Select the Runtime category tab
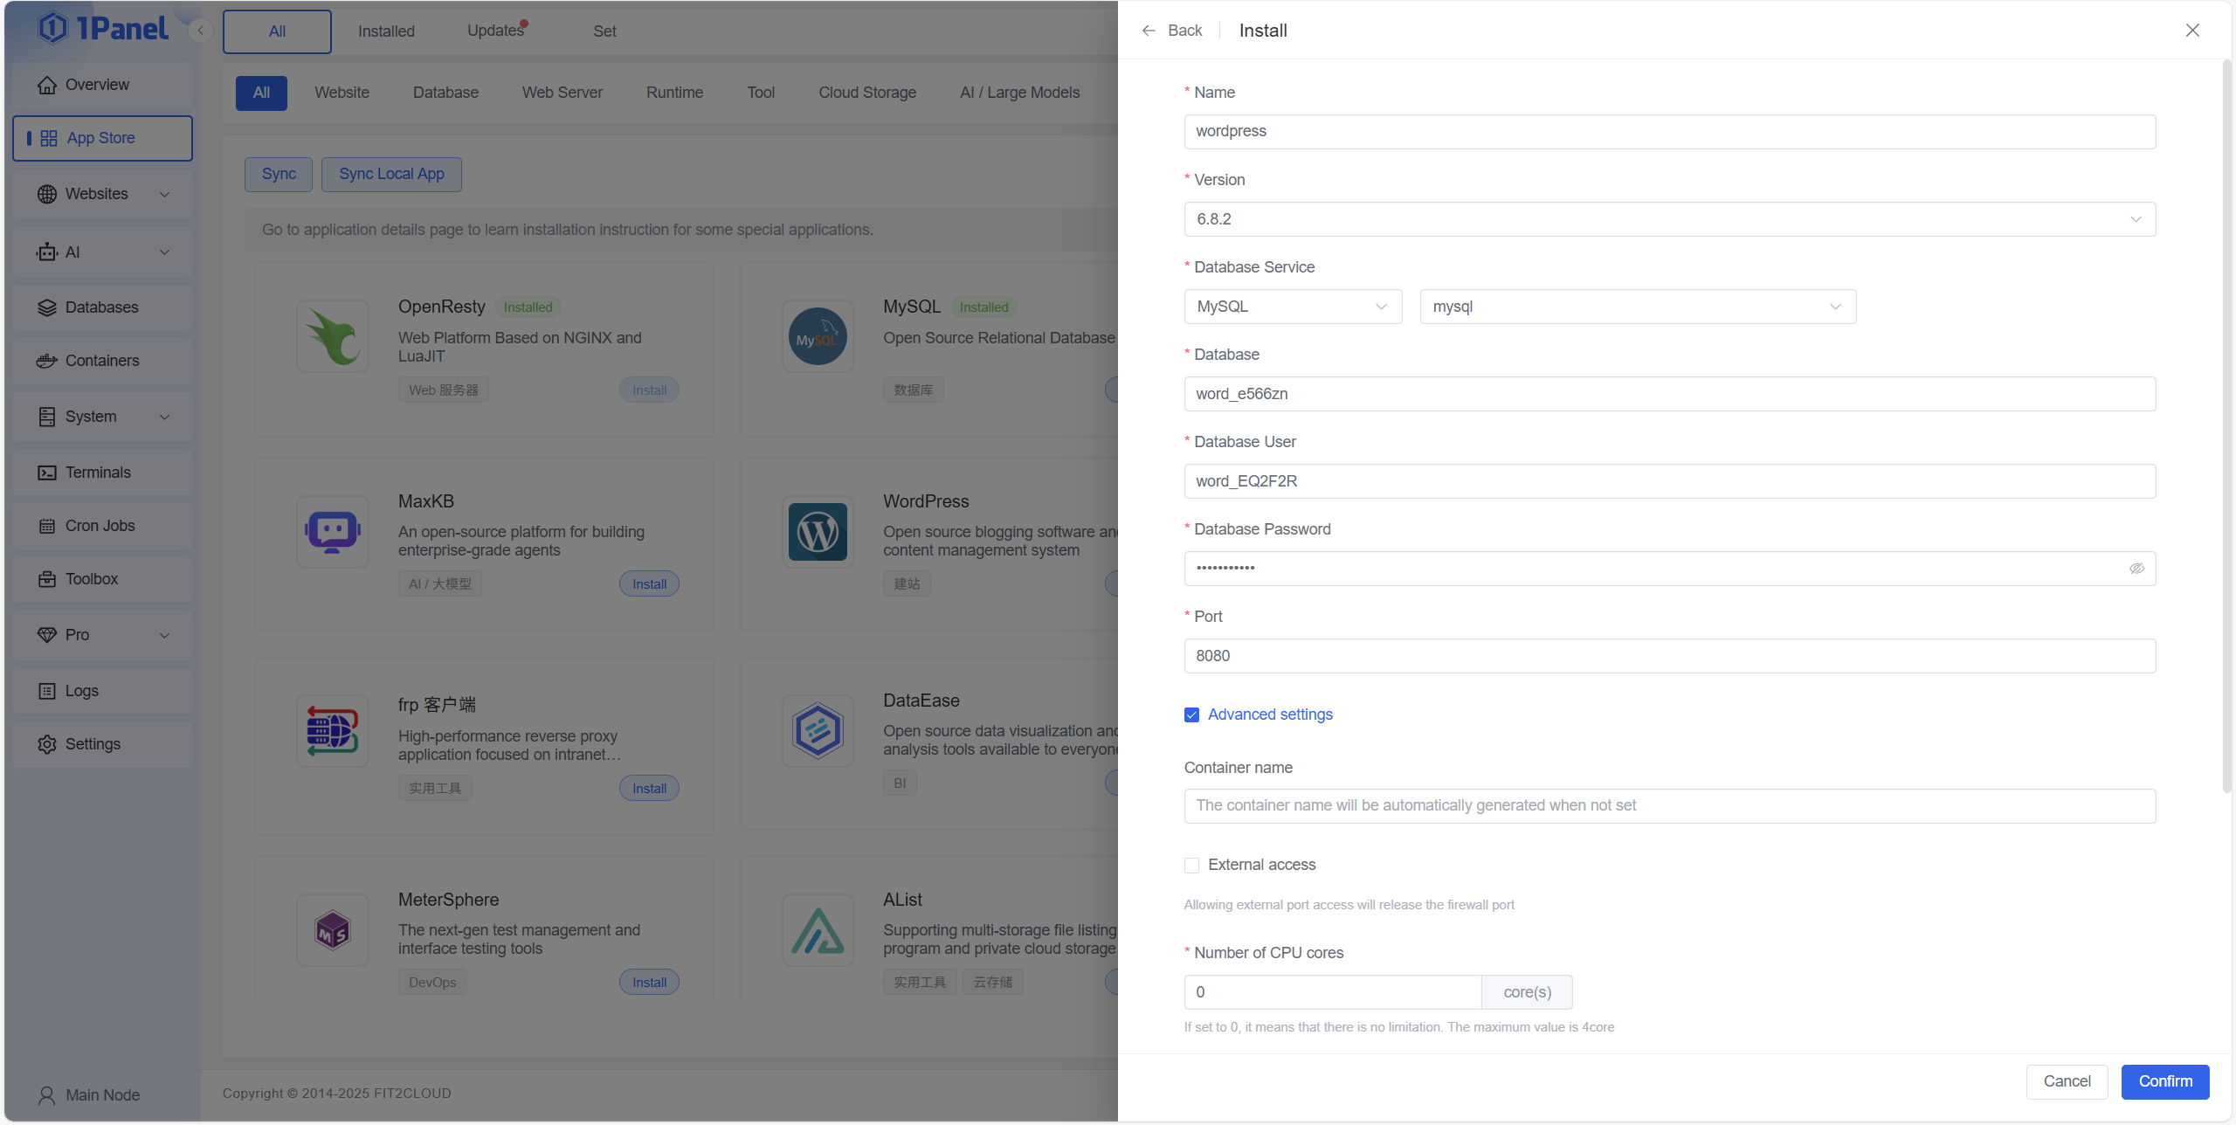 (674, 93)
